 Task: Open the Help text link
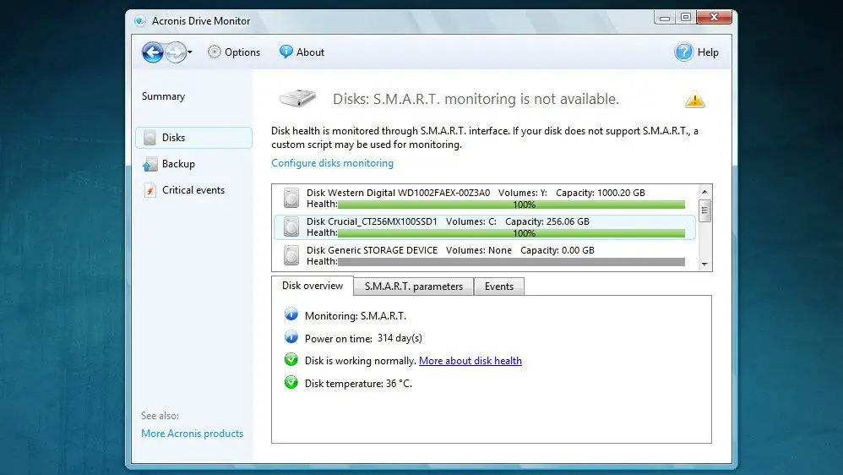pos(708,52)
